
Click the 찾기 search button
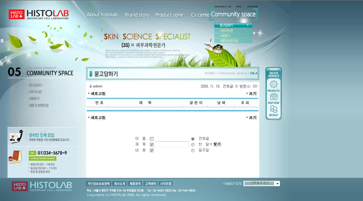coord(217,144)
